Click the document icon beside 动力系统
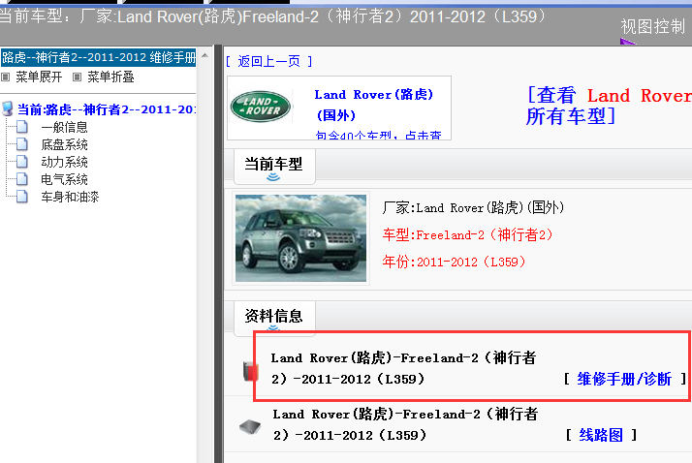This screenshot has width=692, height=463. point(22,162)
